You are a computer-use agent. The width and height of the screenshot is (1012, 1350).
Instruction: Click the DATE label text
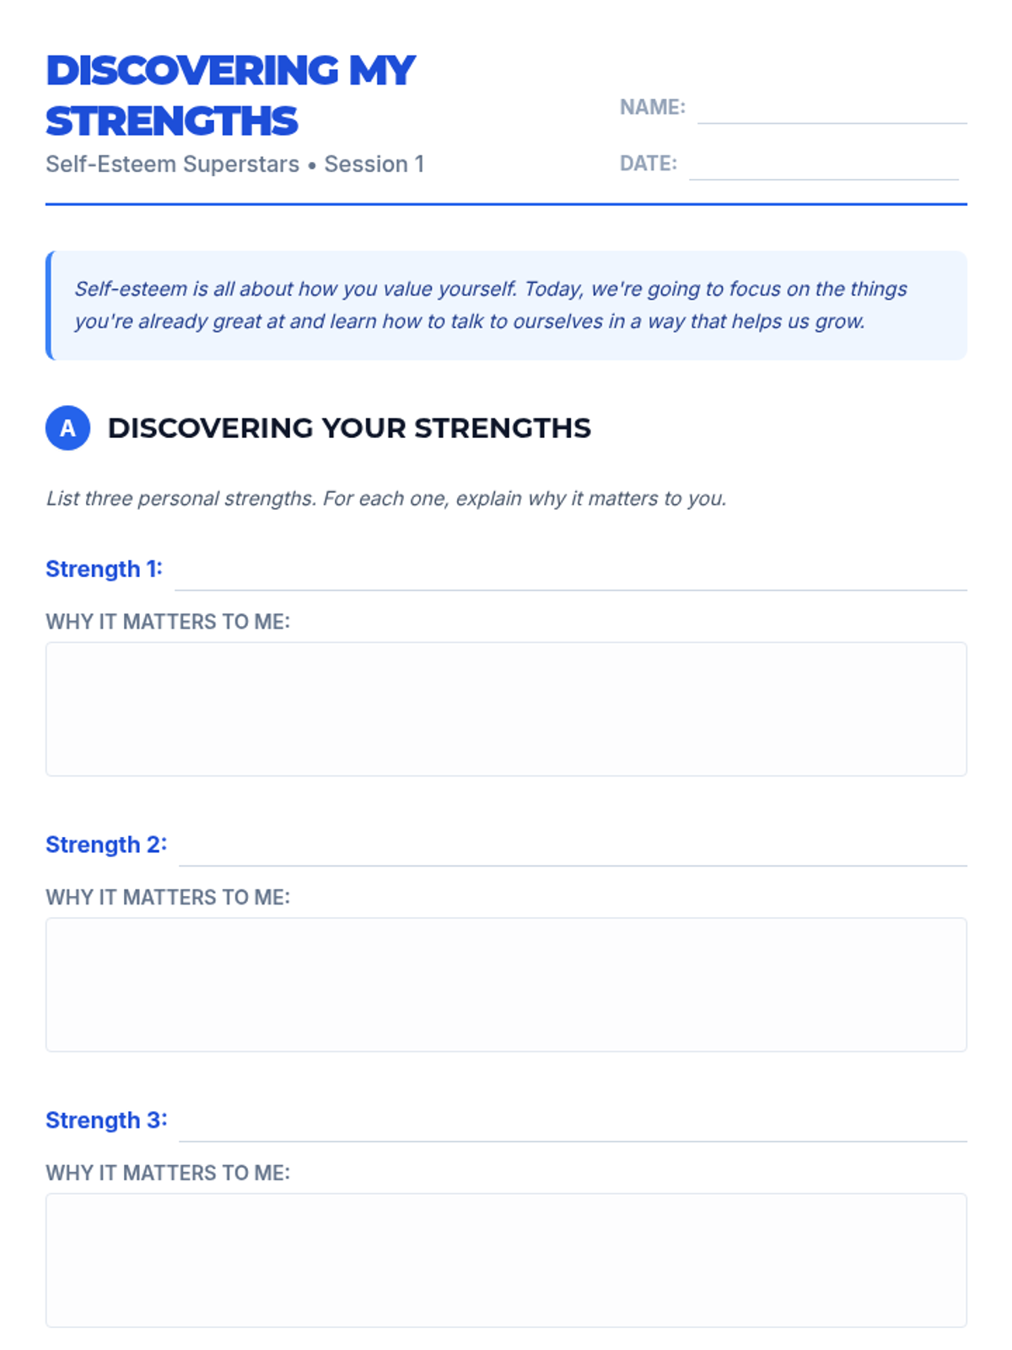[x=649, y=163]
